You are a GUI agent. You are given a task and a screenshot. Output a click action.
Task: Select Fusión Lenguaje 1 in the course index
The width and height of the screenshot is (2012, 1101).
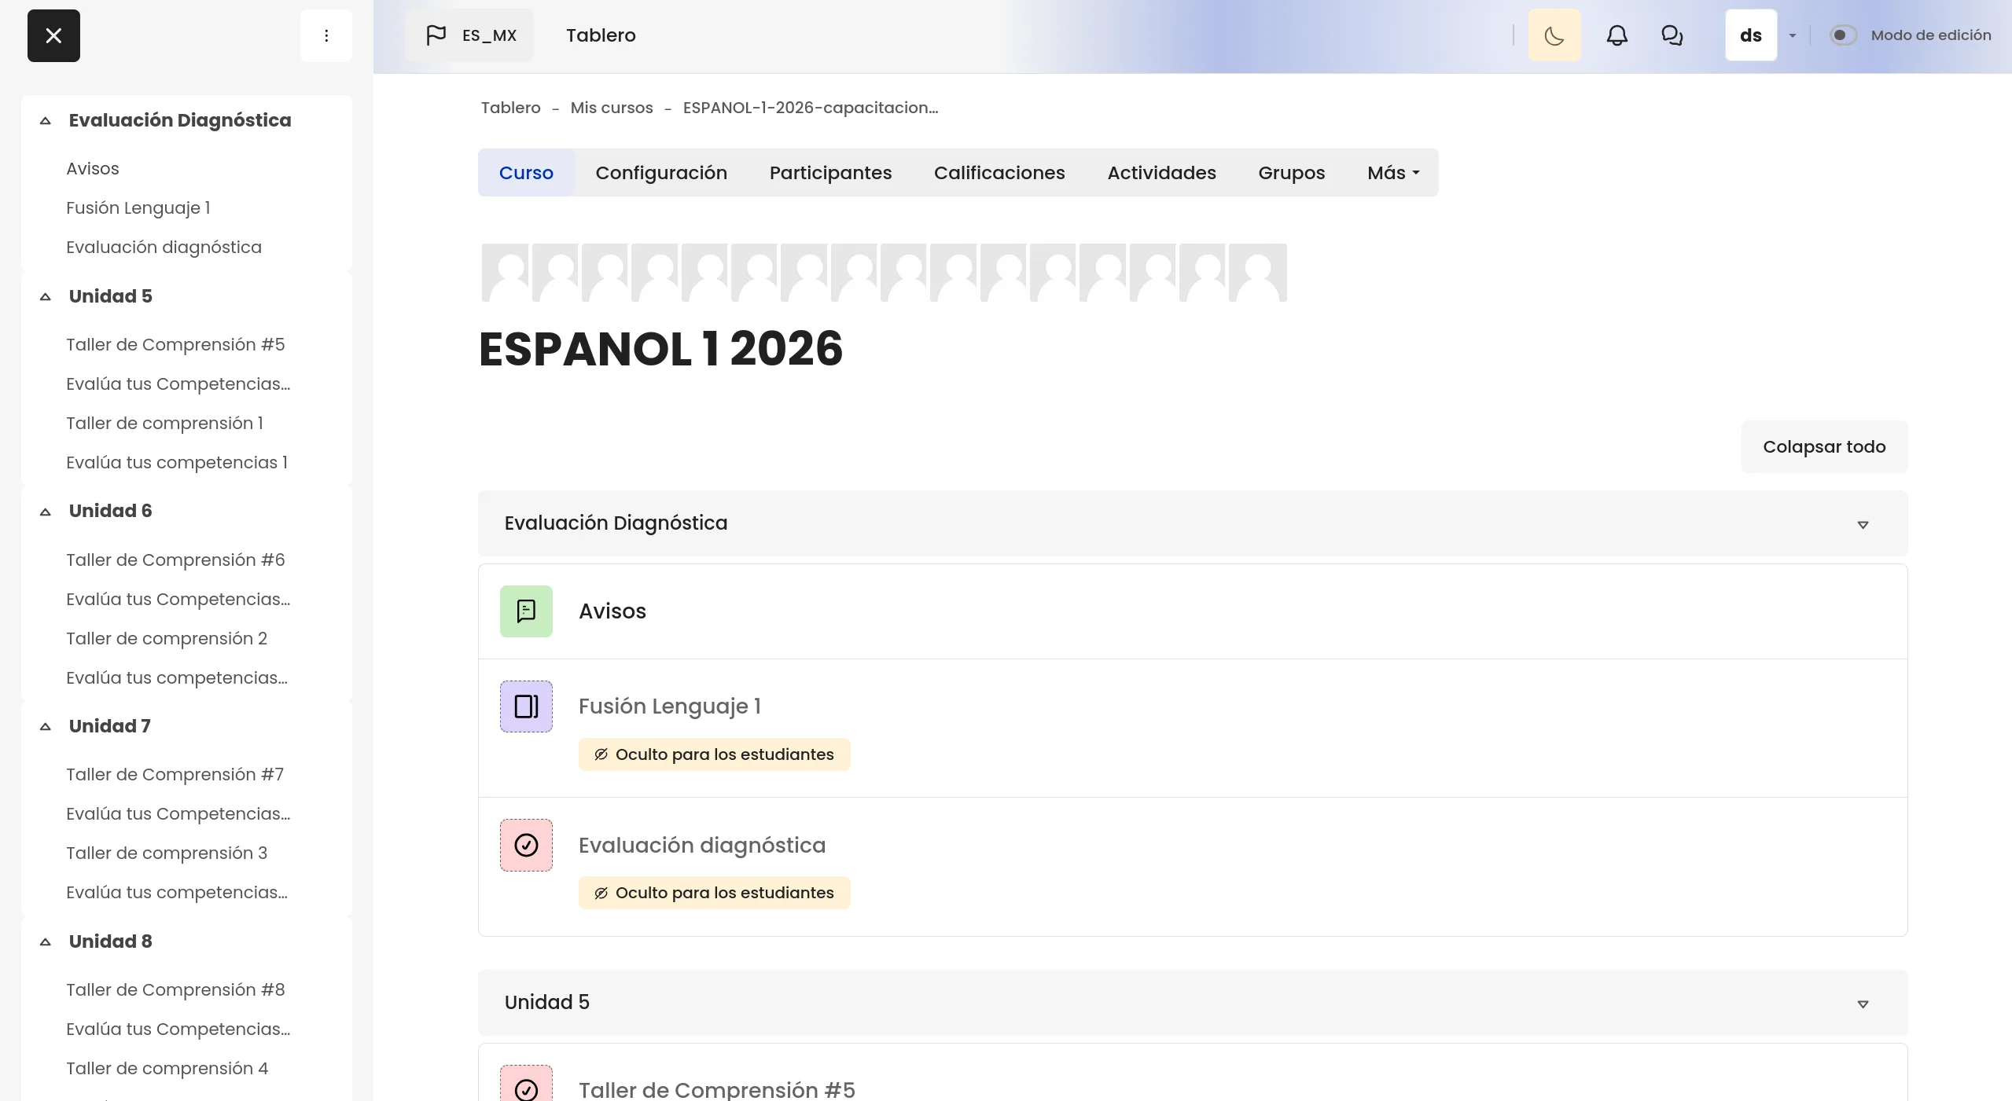coord(138,208)
